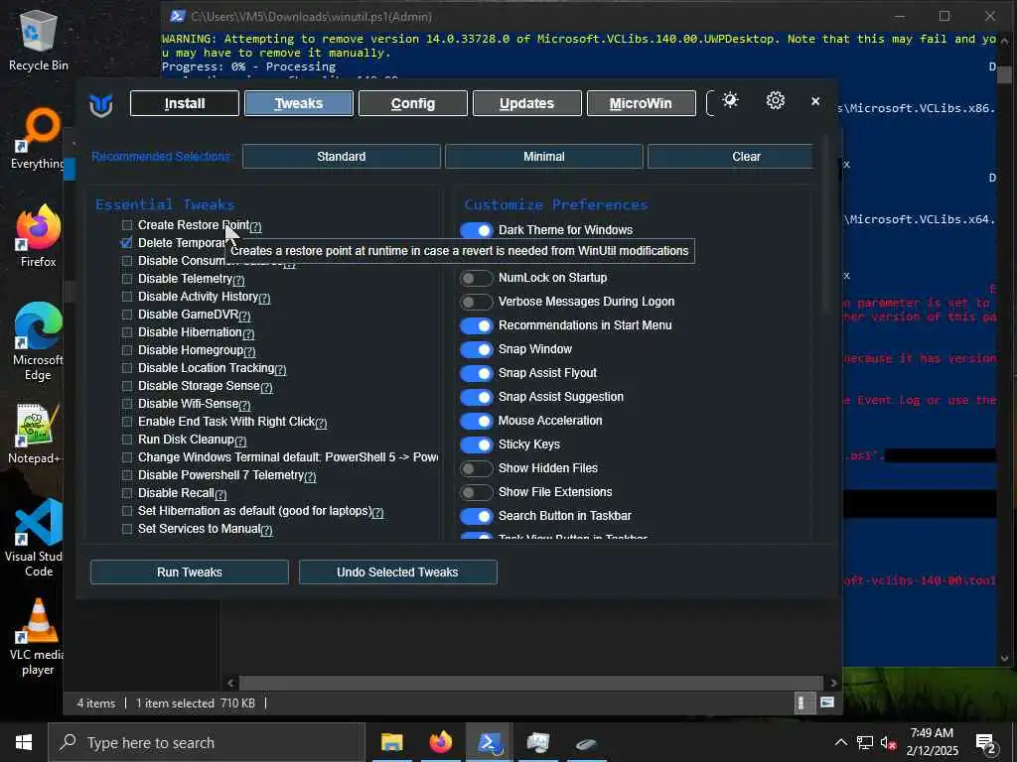1017x762 pixels.
Task: Switch Explorer to large icons view
Action: tap(827, 702)
